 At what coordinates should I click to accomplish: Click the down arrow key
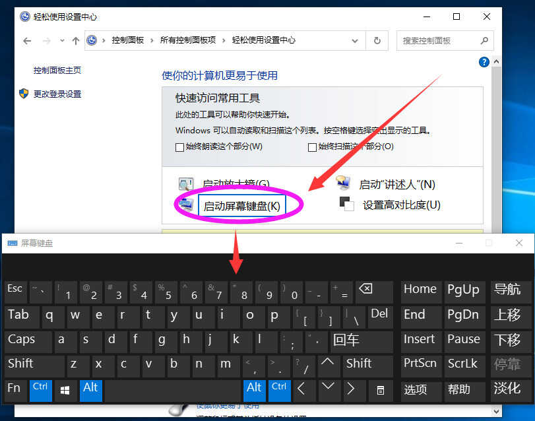tap(329, 391)
